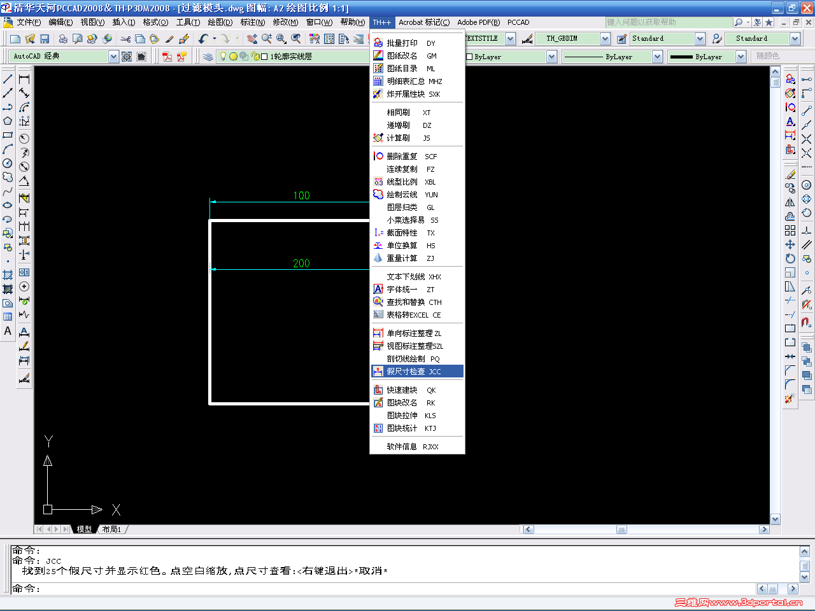This screenshot has width=815, height=611.
Task: Open the ByLayer color control dropdown
Action: coord(551,57)
